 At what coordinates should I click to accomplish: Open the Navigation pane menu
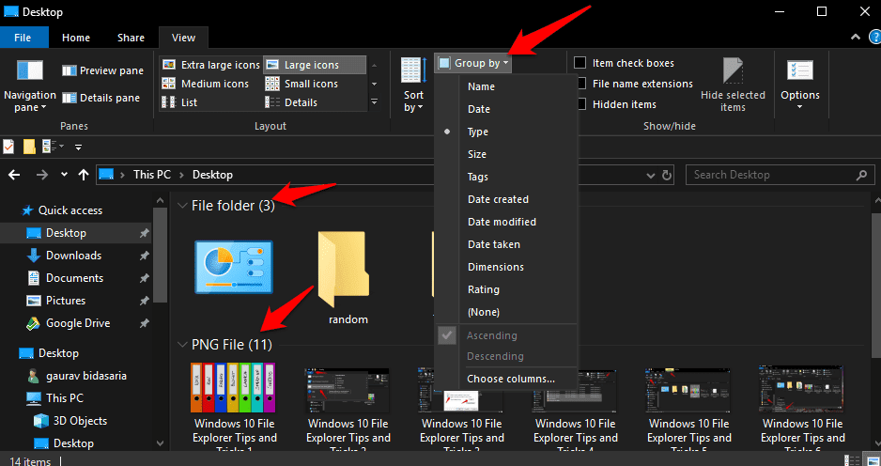pos(30,85)
